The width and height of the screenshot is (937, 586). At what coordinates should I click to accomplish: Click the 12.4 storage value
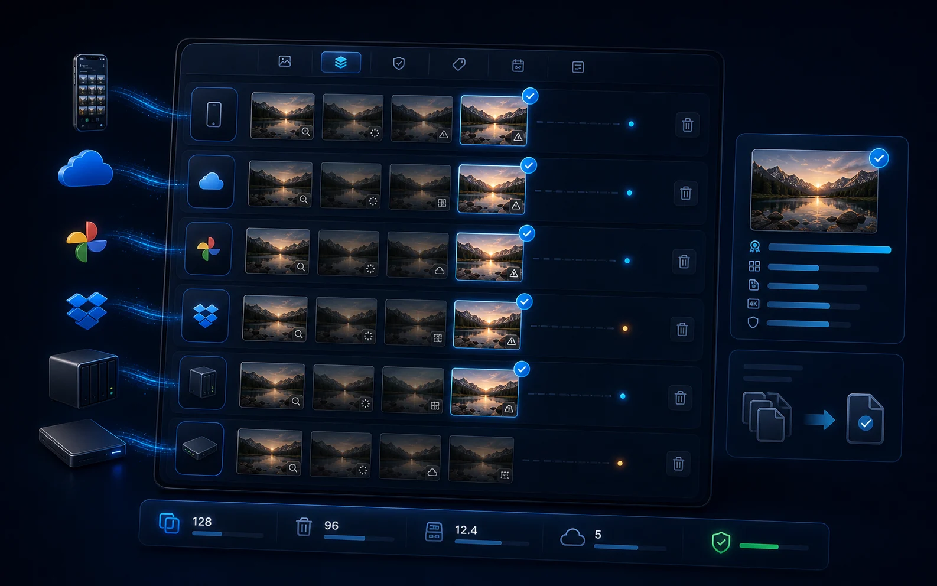point(466,530)
